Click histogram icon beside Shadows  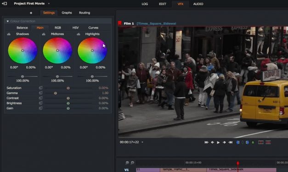(x=9, y=34)
